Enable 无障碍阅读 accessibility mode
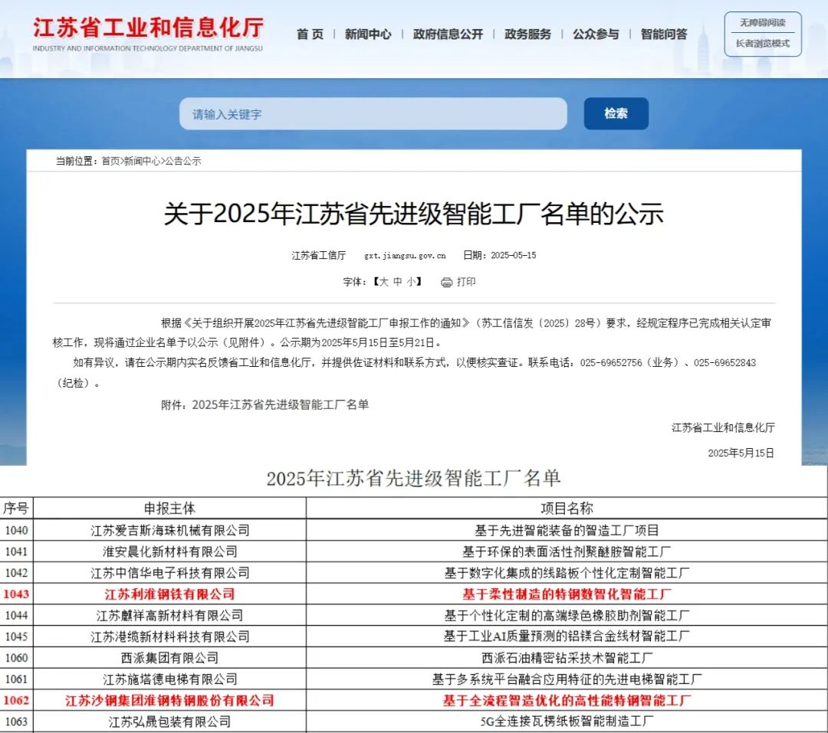 763,23
